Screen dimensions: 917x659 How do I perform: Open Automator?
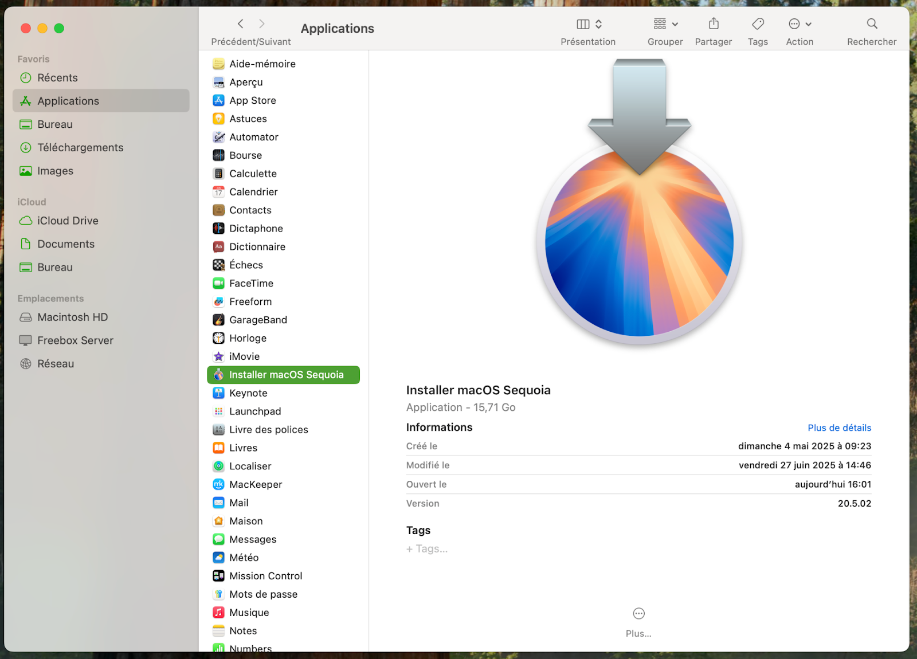click(x=253, y=137)
